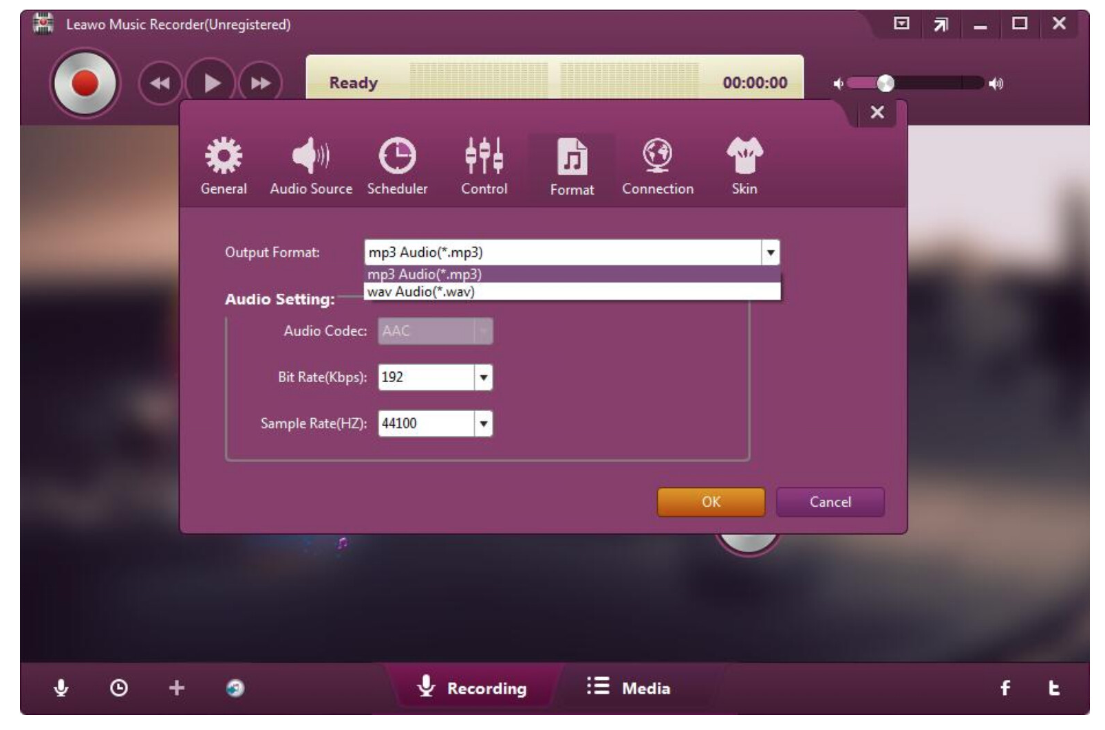Click the rewind playback button
Viewport: 1105px width, 730px height.
(160, 83)
